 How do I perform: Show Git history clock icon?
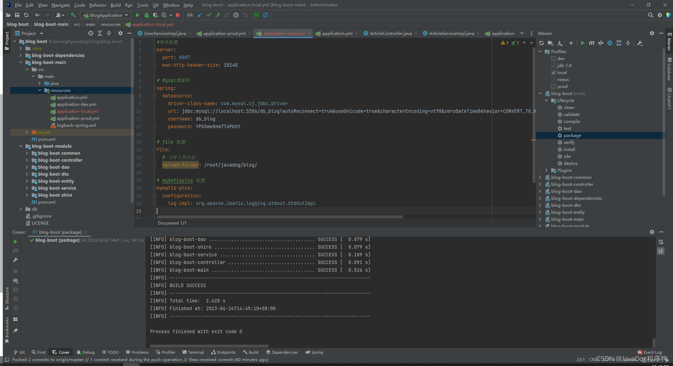pyautogui.click(x=236, y=15)
